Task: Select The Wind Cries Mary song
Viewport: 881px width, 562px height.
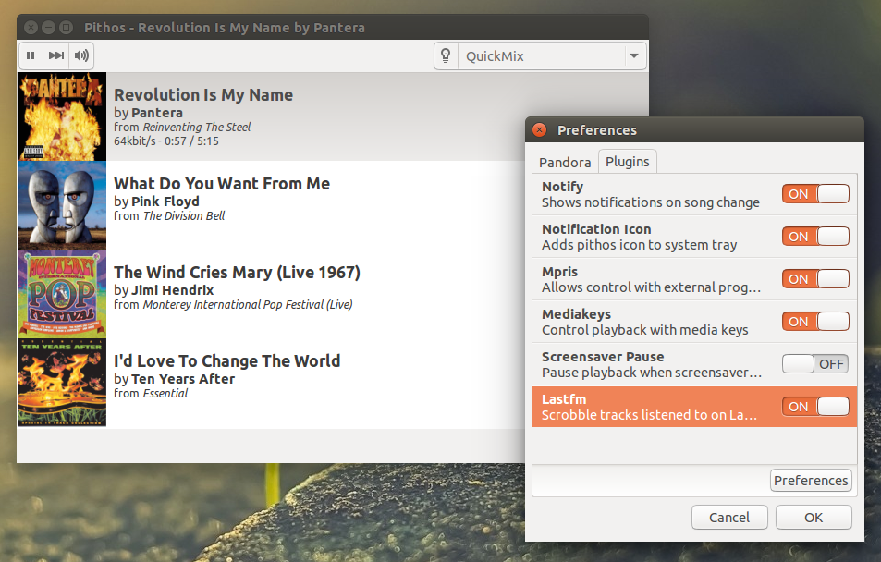Action: [237, 273]
